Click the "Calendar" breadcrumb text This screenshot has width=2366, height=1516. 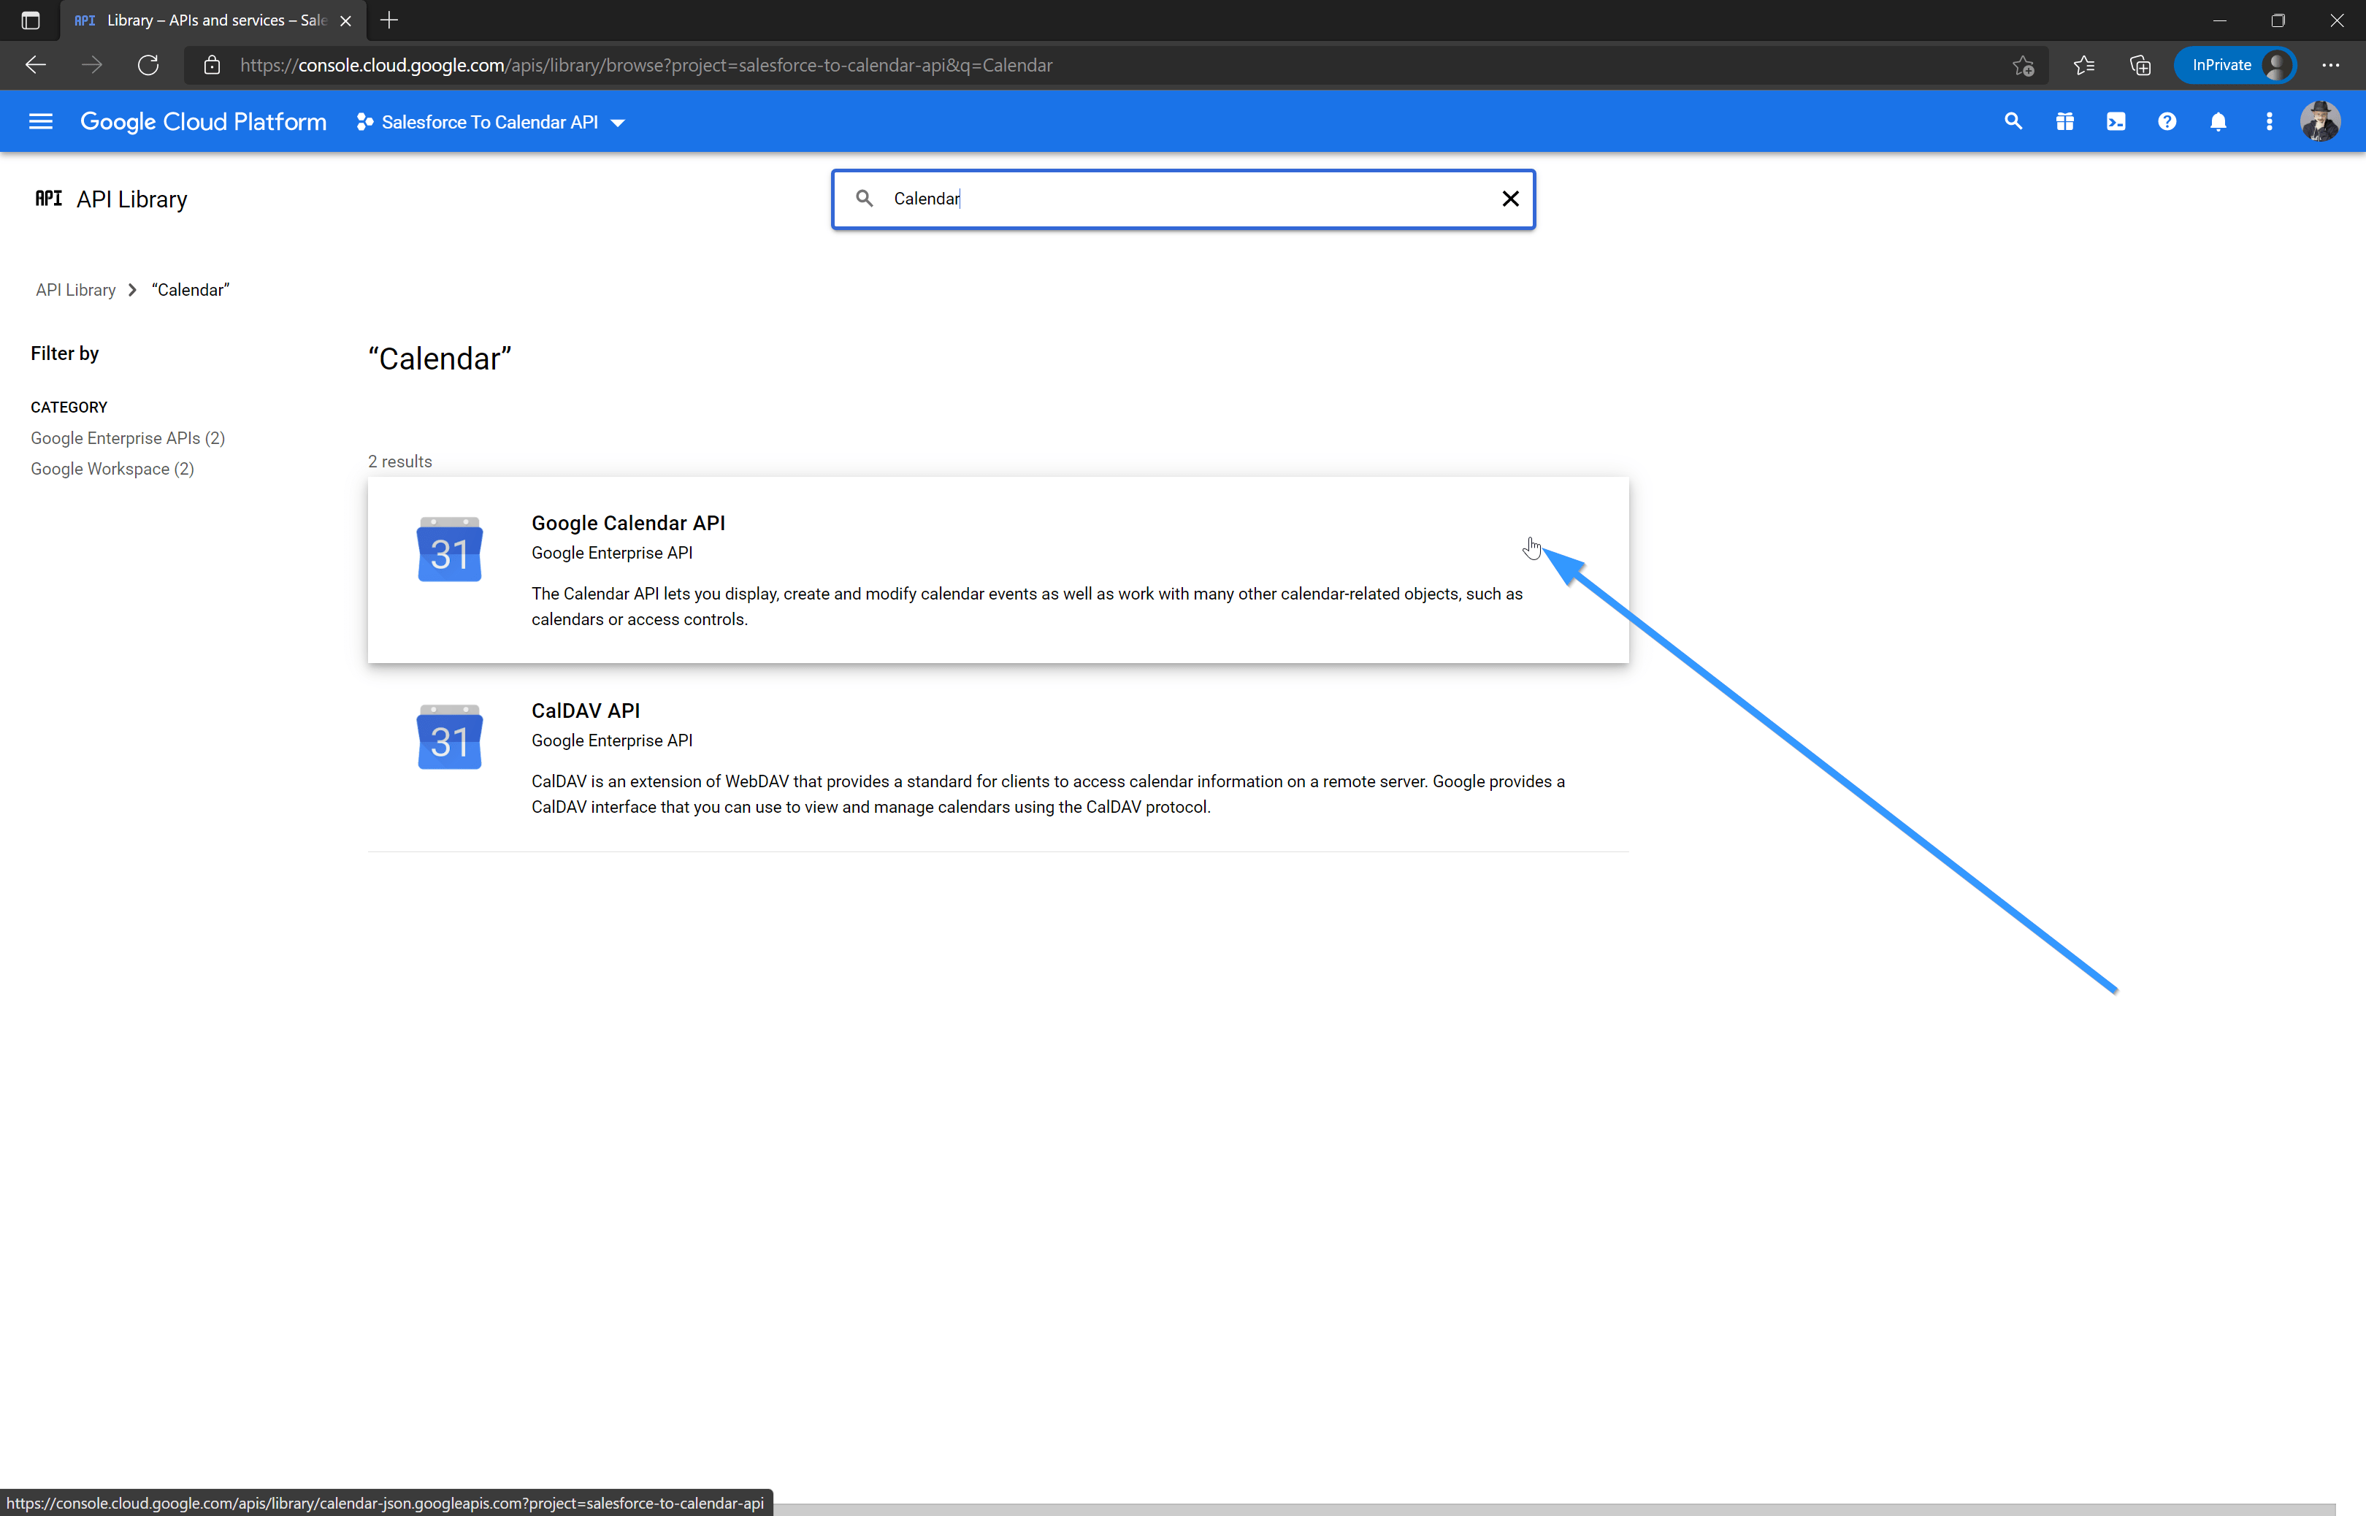190,289
